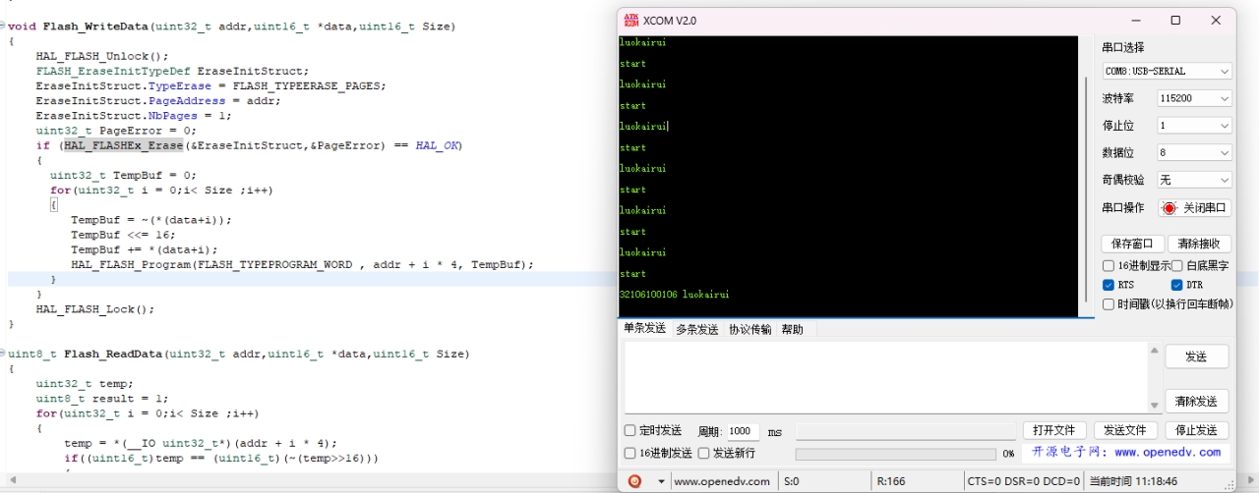Click inside the XCOM send text area
The image size is (1259, 493).
pos(885,377)
